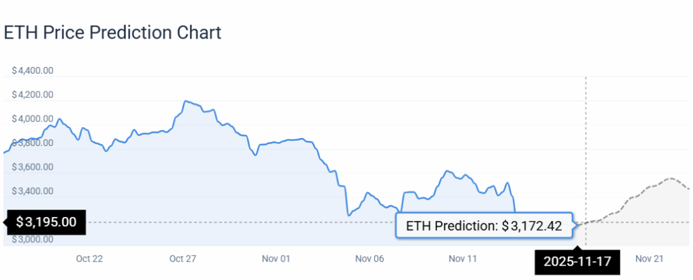Click the $4,200.00 y-axis label
This screenshot has width=693, height=280.
[32, 95]
